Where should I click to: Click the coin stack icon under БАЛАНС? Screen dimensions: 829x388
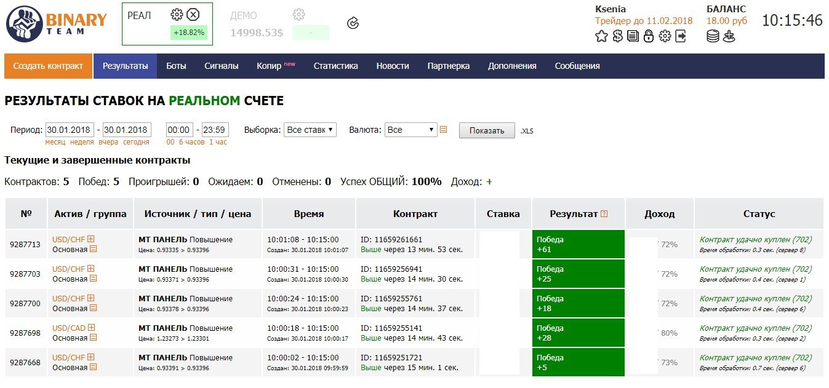pyautogui.click(x=713, y=36)
